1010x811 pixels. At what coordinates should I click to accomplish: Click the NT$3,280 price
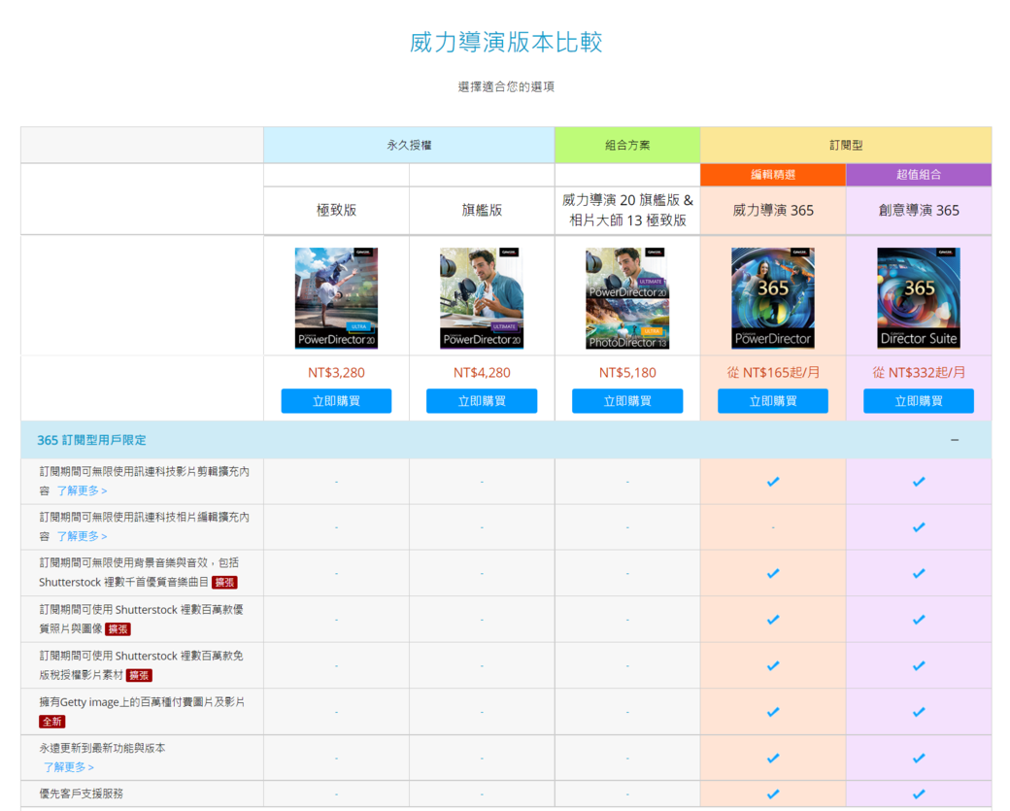(336, 372)
